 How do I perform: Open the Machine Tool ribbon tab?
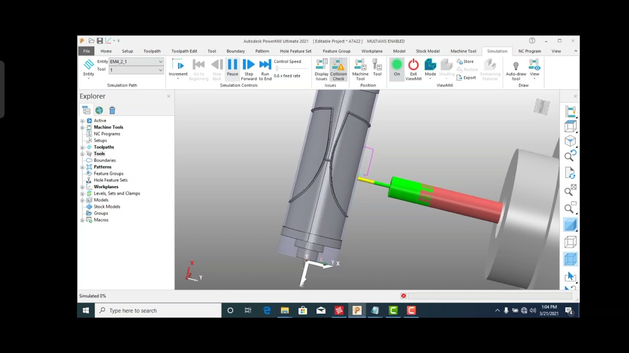pyautogui.click(x=463, y=51)
